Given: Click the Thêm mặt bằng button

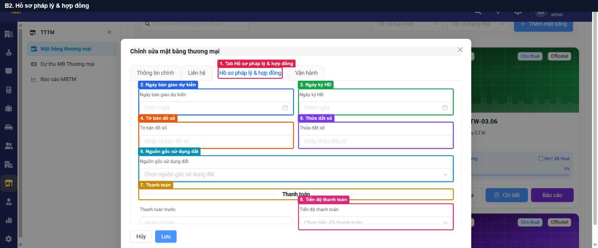Looking at the screenshot, I should pos(543,24).
